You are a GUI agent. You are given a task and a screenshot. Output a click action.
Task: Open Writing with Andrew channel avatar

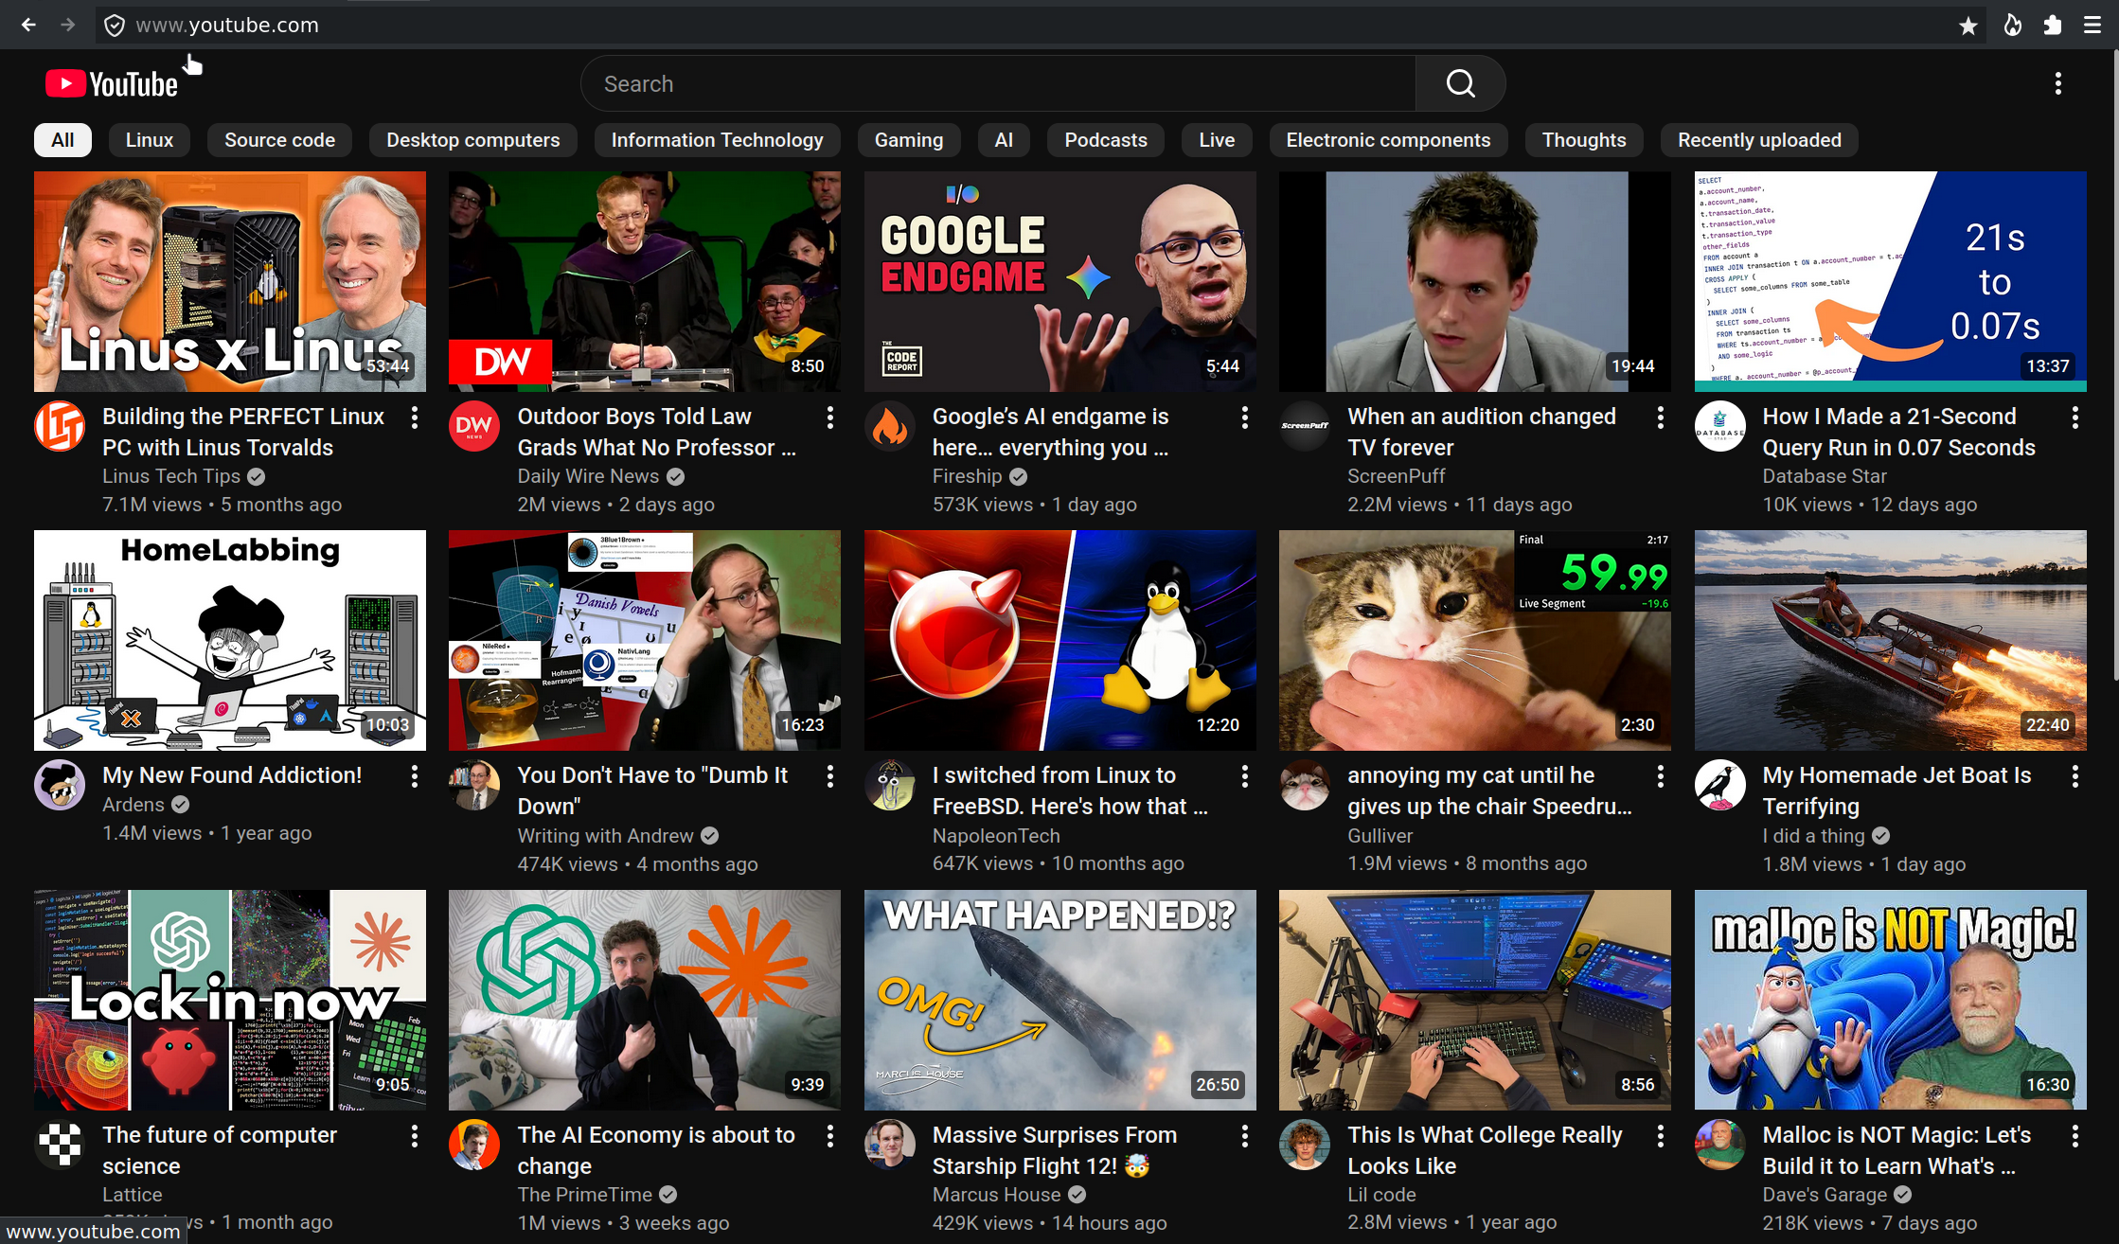click(x=474, y=785)
